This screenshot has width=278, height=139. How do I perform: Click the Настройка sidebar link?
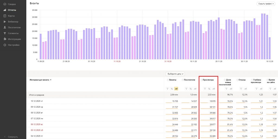14,45
